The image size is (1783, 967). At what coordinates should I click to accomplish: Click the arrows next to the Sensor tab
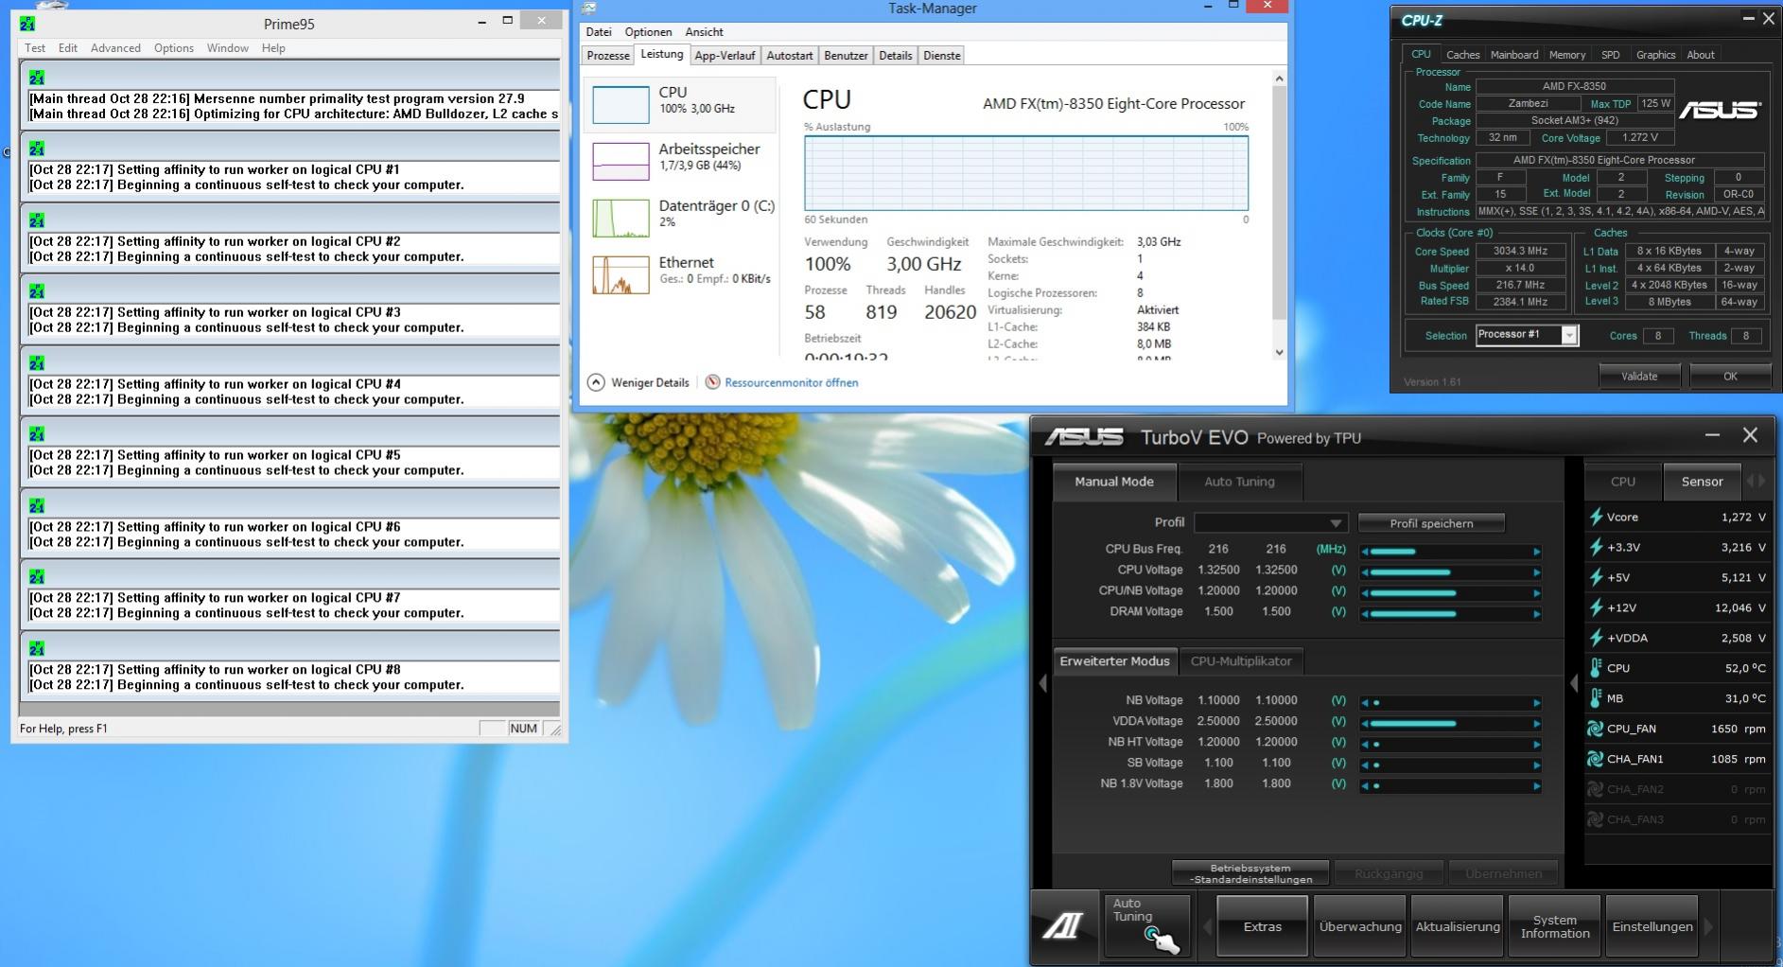(1756, 482)
